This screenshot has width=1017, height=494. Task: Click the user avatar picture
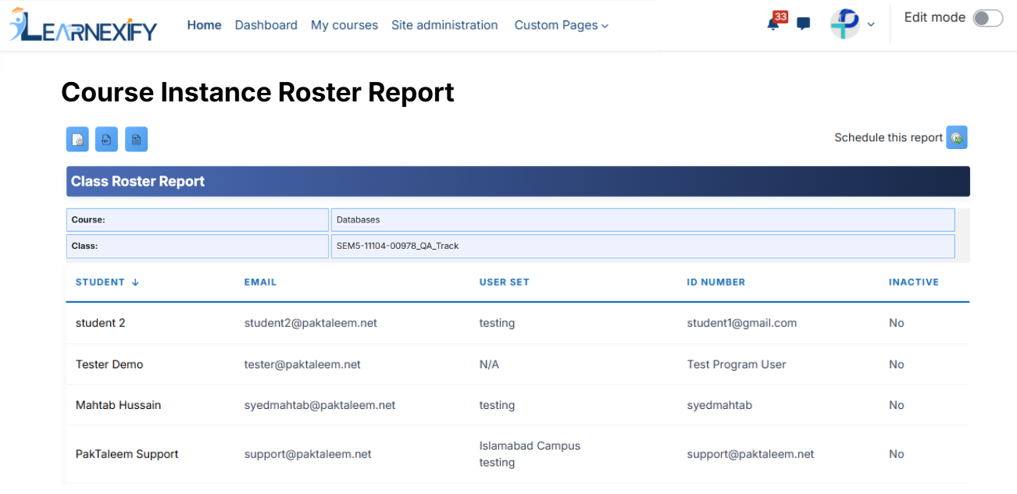click(844, 24)
